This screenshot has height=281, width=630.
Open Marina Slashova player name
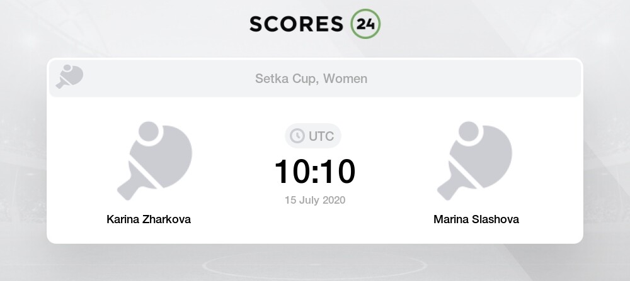tap(476, 219)
